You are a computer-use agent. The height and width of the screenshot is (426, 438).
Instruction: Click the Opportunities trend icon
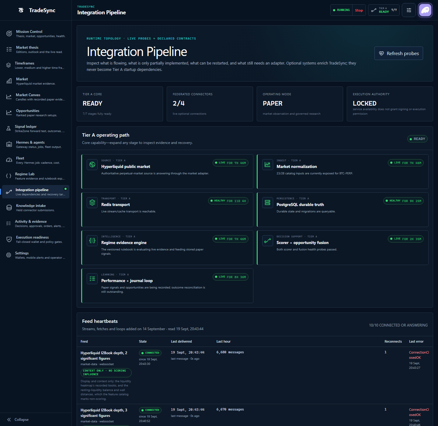coord(9,113)
